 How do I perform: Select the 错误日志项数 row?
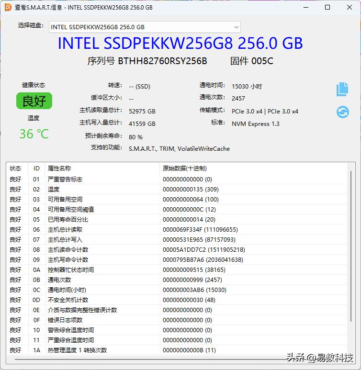[177, 320]
